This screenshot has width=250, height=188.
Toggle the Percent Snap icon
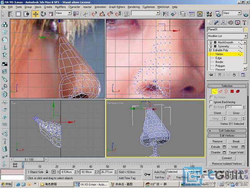coord(110,14)
